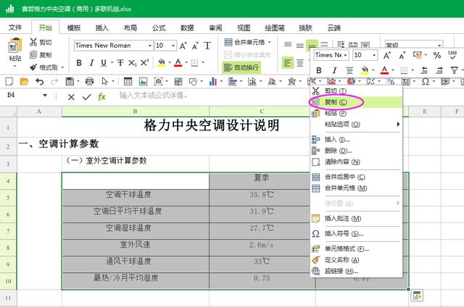This screenshot has height=307, width=464.
Task: Toggle Bold in the ribbon font group
Action: (79, 63)
